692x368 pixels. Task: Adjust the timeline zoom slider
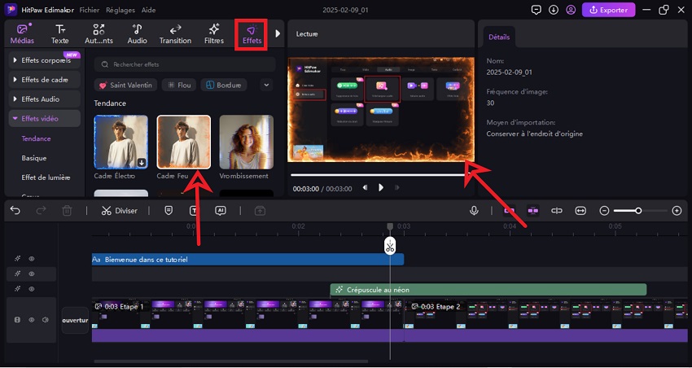[638, 210]
